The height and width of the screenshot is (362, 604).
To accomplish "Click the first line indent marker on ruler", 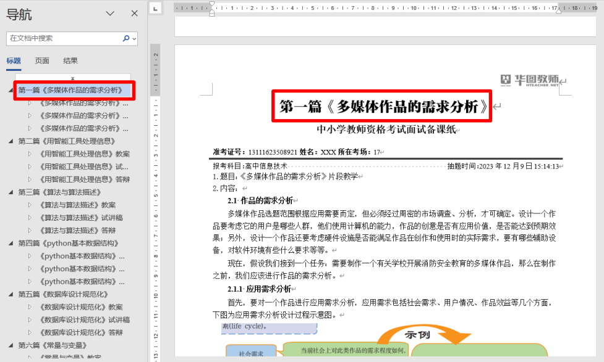I will click(212, 4).
